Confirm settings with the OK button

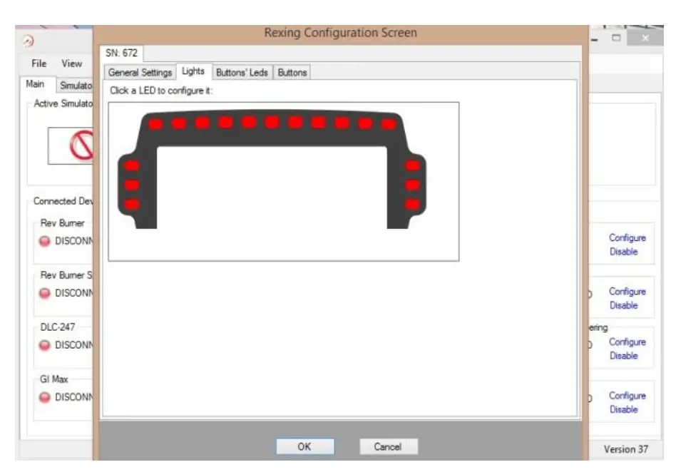click(304, 446)
